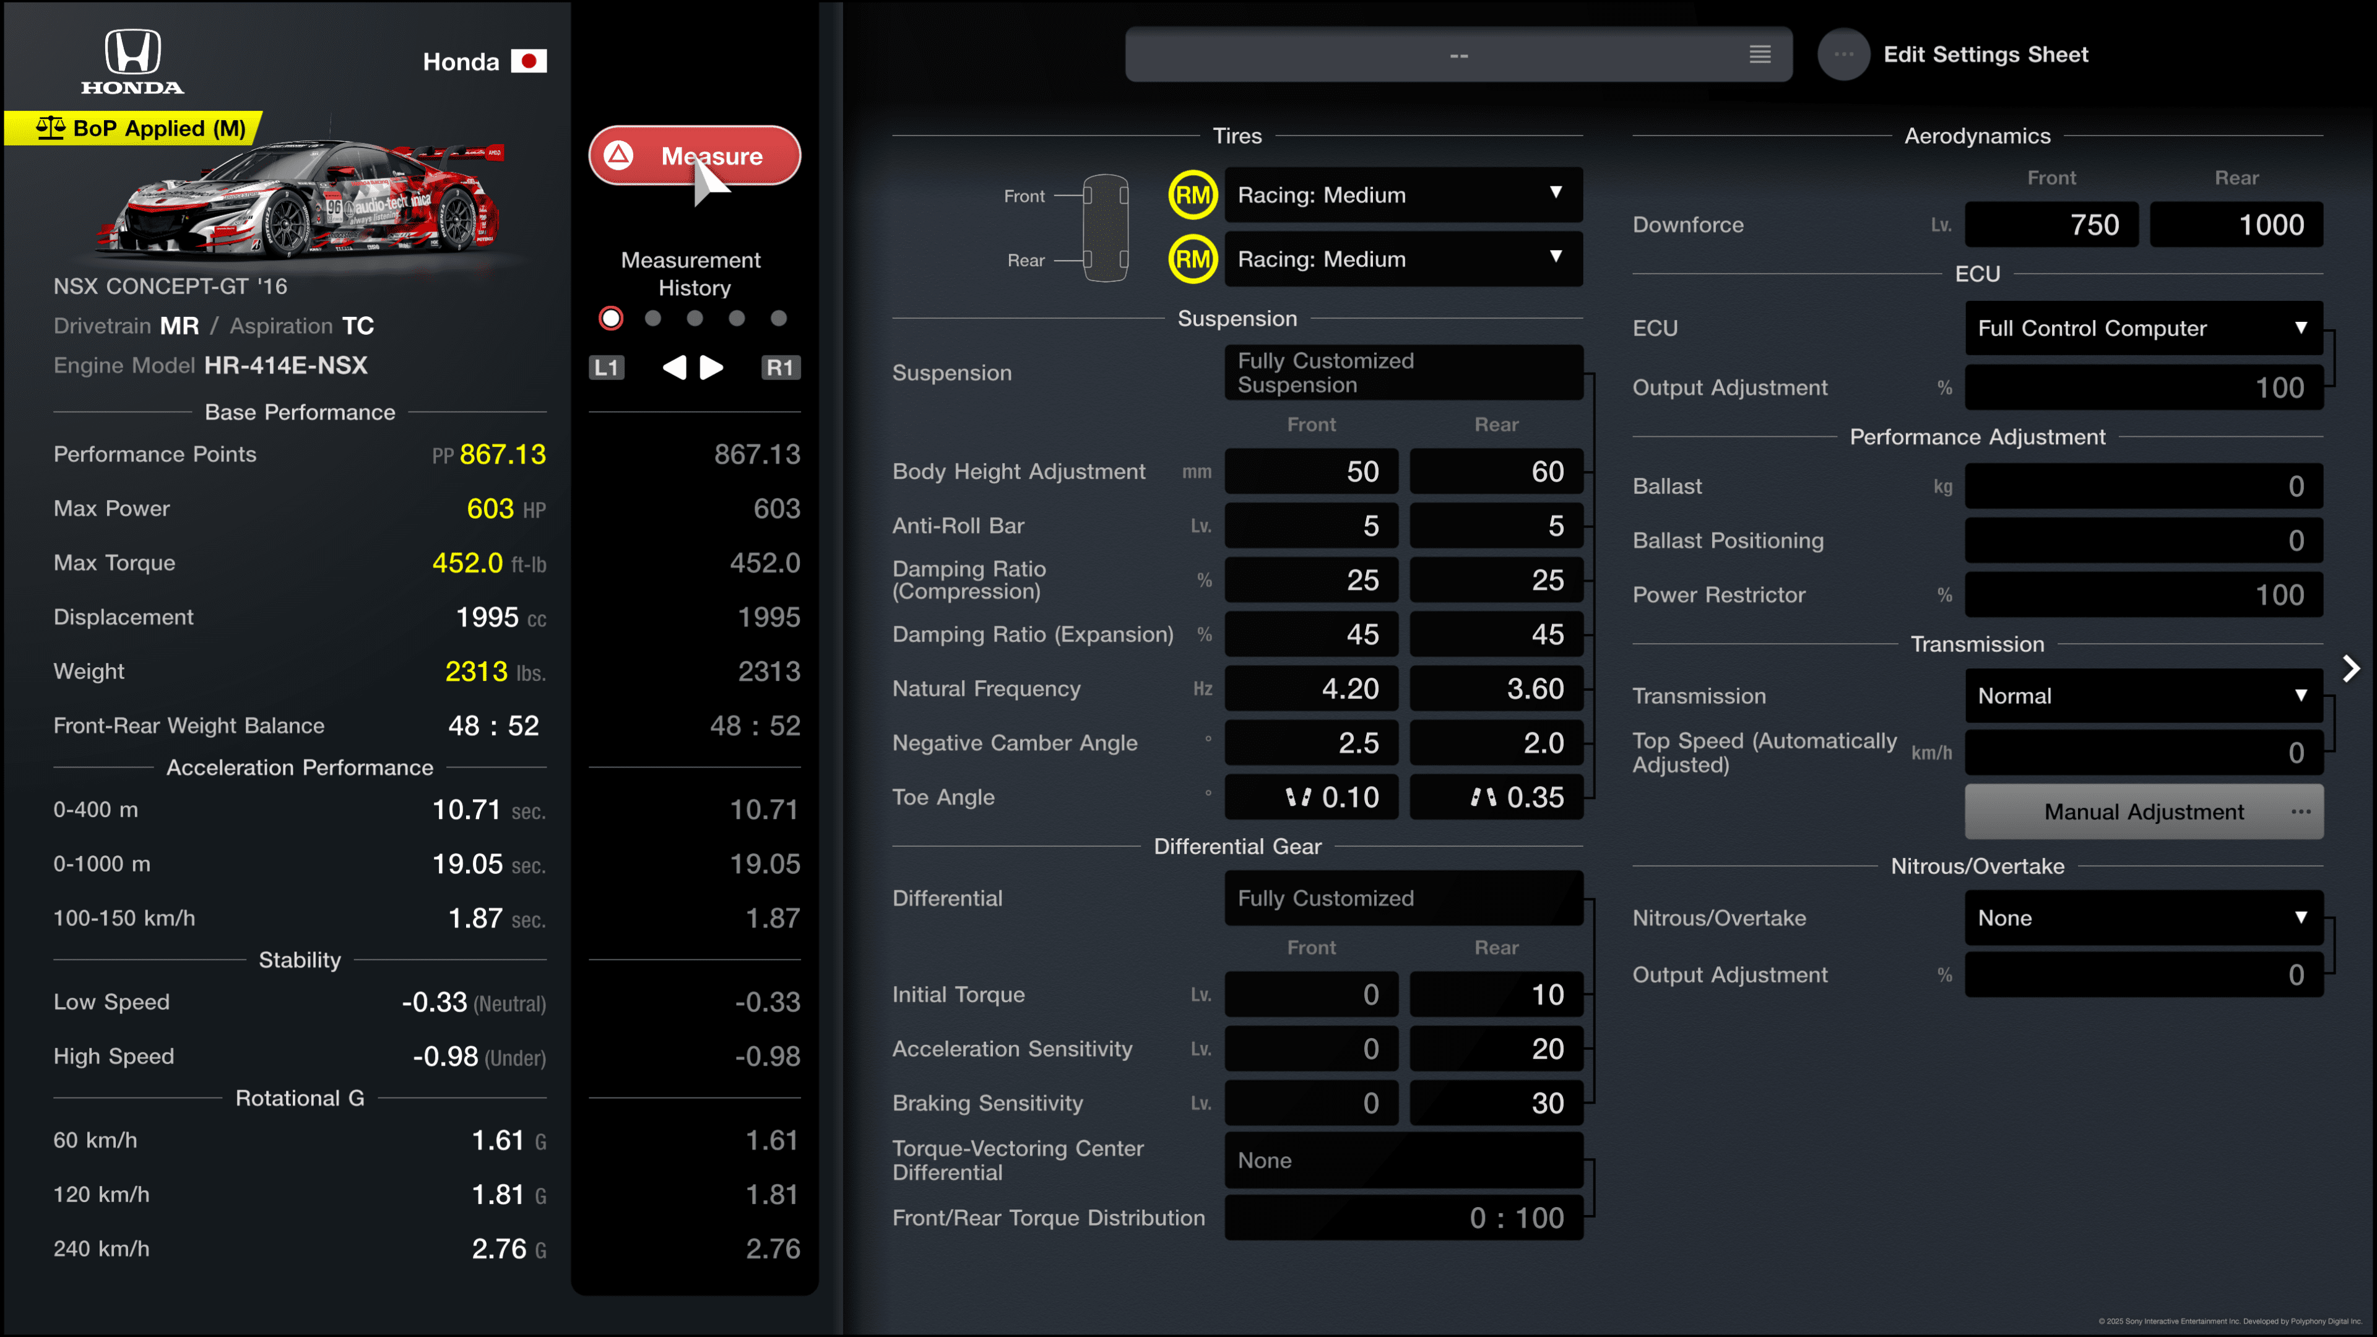Edit rear Acceleration Sensitivity value 20
The image size is (2377, 1337).
click(x=1497, y=1049)
